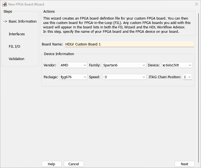Click the MATLAB logo in title bar

(x=4, y=4)
